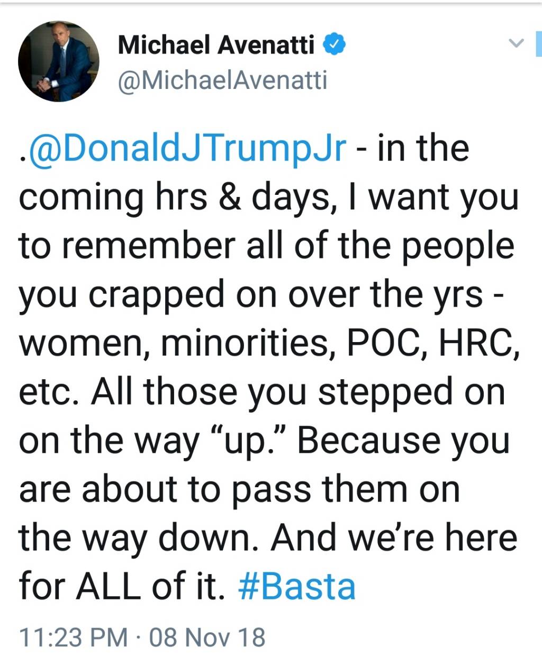Open the Michael Avenatti display name
542x663 pixels.
point(216,44)
